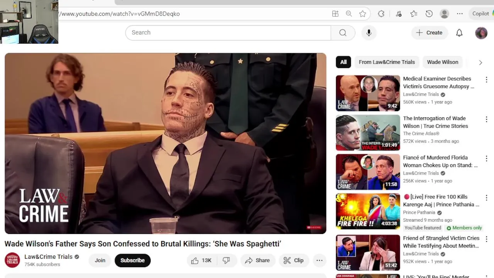The image size is (494, 278).
Task: Click the YouTube featured badge
Action: click(423, 228)
